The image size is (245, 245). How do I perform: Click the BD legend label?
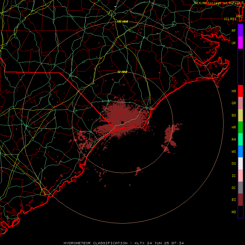[x=234, y=115]
